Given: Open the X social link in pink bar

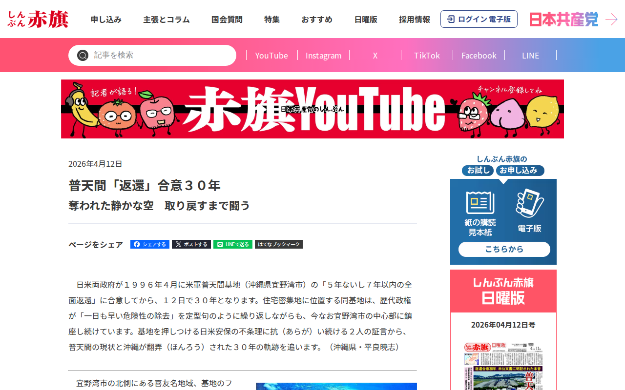Looking at the screenshot, I should (x=375, y=55).
